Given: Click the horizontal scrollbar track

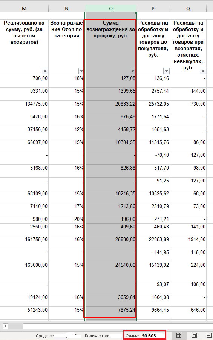Looking at the screenshot, I should coord(118,326).
